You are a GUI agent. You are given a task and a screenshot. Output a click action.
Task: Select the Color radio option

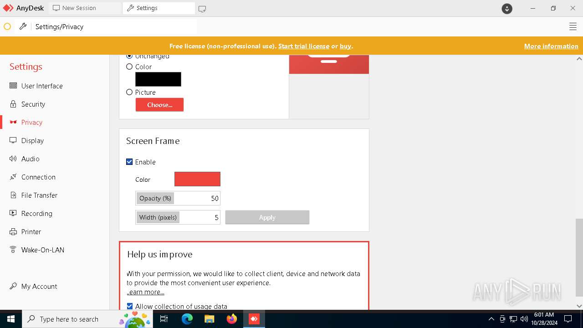click(129, 67)
